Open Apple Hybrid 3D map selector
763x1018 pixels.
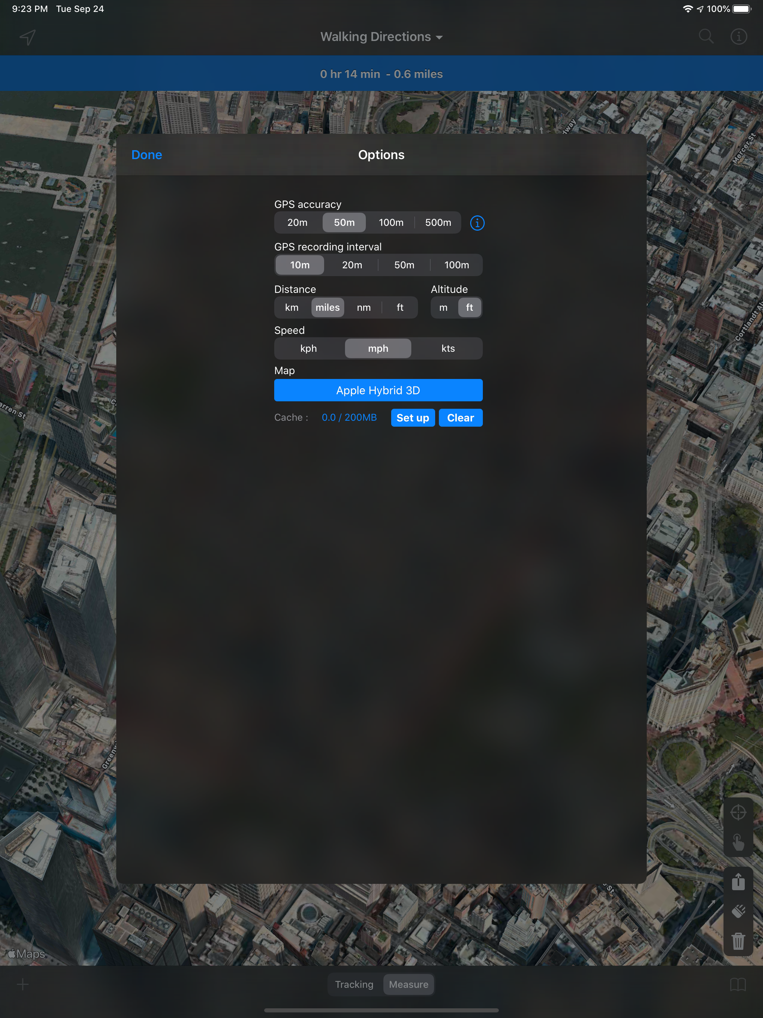click(x=378, y=390)
